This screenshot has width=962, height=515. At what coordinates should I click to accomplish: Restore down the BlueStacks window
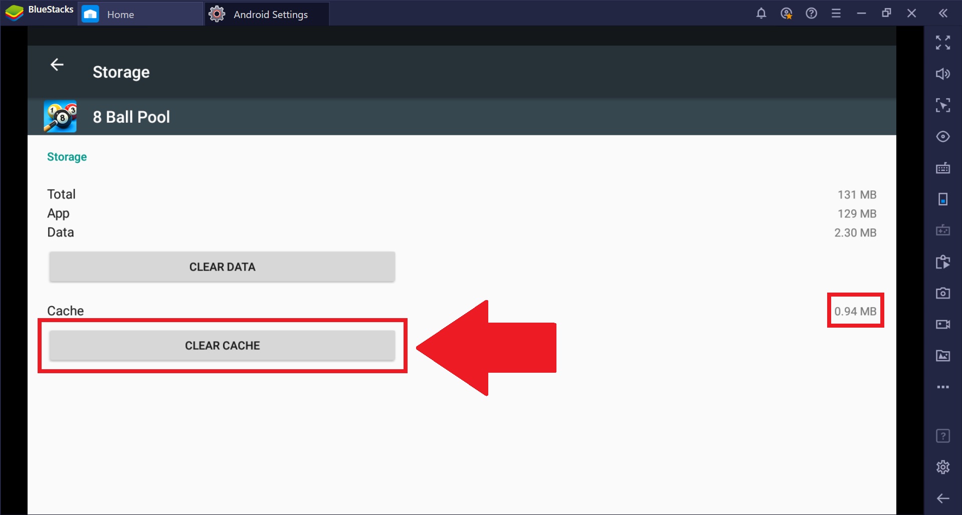pos(886,14)
